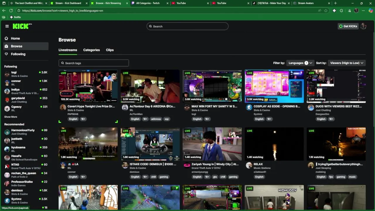The height and width of the screenshot is (211, 375).
Task: Click armaniyoungg channel avatar under stream
Action: pos(187,165)
